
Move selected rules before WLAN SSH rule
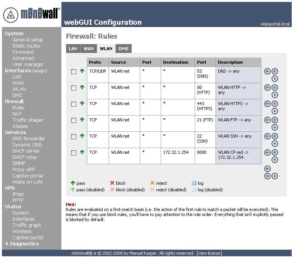point(267,136)
